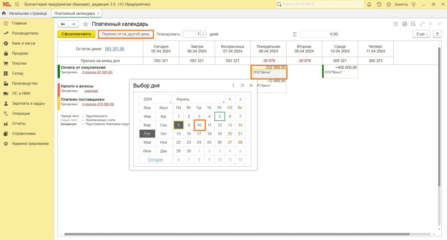Viewport: 447px width, 240px height.
Task: Increase planning days with stepper arrow
Action: pos(203,32)
